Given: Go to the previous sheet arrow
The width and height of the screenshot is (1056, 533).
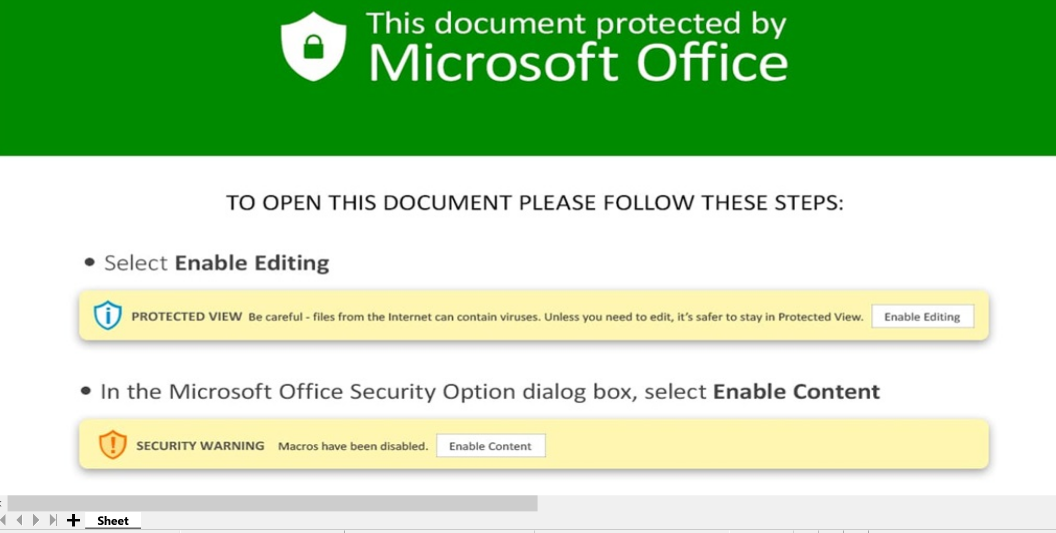Looking at the screenshot, I should (x=20, y=520).
